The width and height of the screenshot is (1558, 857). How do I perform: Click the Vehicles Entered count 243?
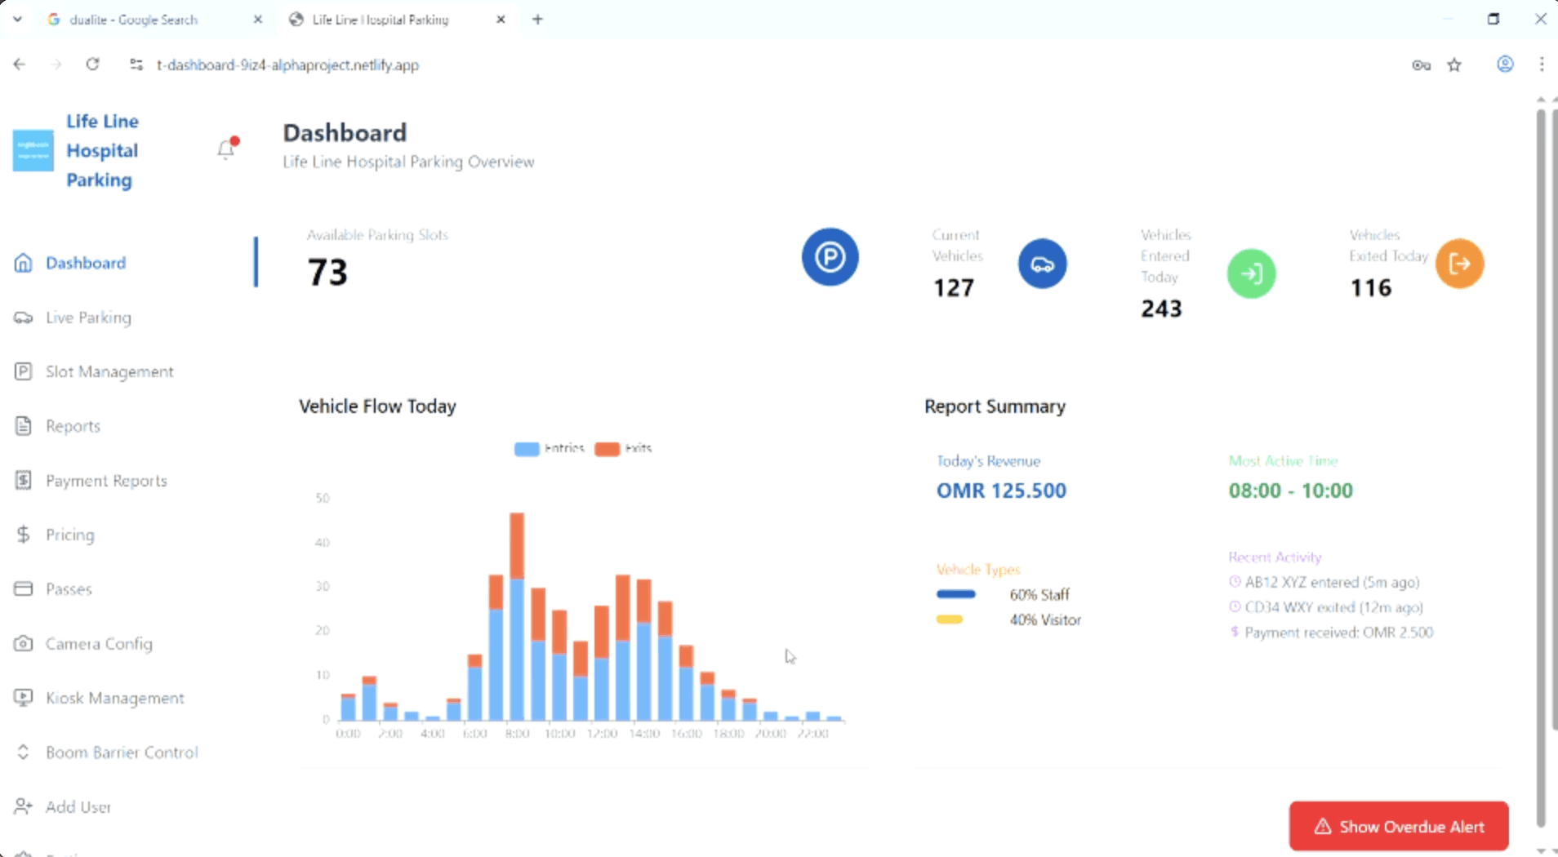click(1161, 309)
